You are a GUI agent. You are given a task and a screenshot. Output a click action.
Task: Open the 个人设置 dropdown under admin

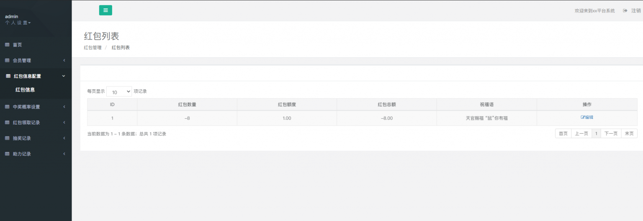pyautogui.click(x=18, y=23)
